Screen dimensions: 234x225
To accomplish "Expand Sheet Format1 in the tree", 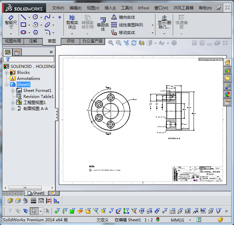I will point(13,91).
